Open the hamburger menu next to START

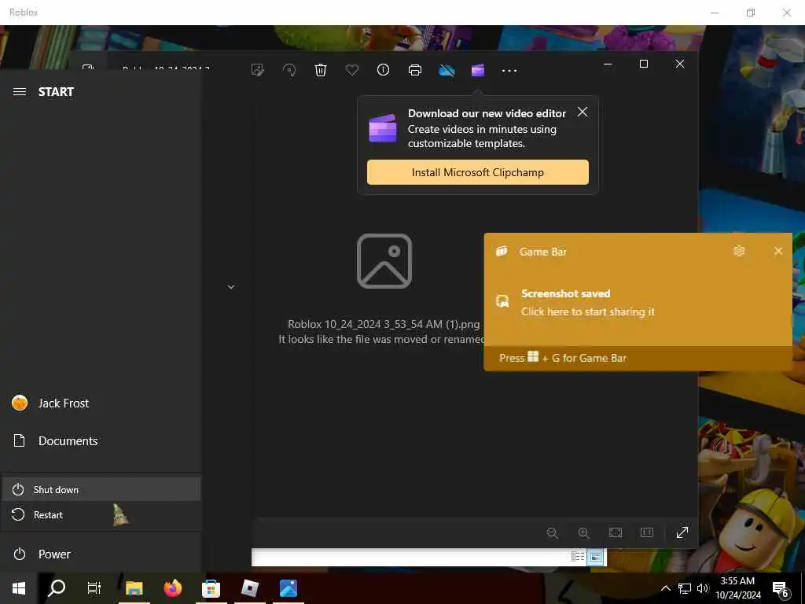(20, 92)
